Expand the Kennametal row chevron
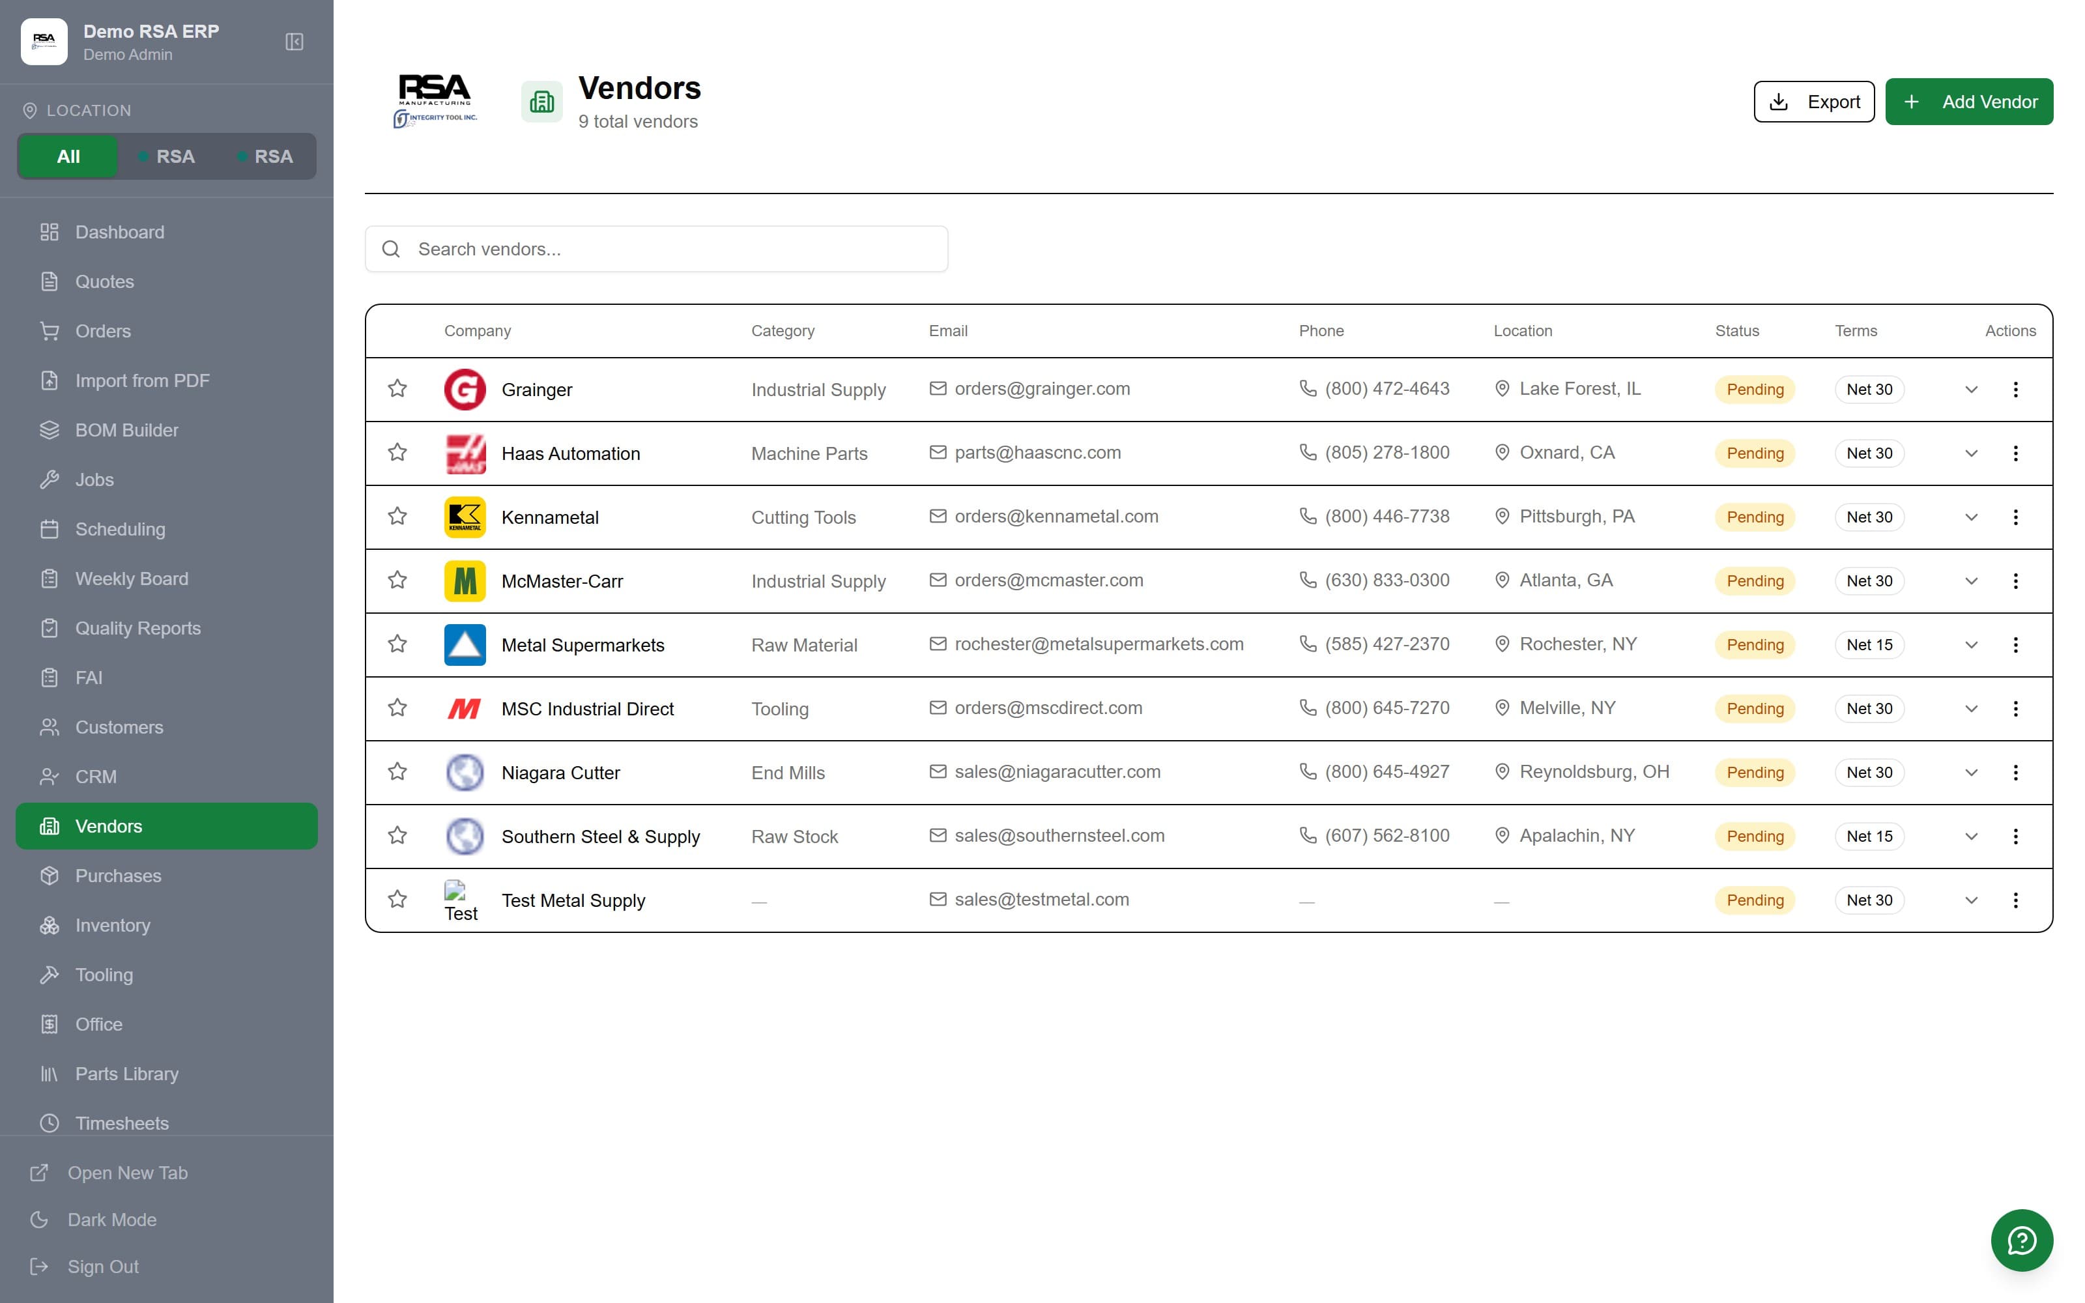The image size is (2085, 1303). (1971, 517)
